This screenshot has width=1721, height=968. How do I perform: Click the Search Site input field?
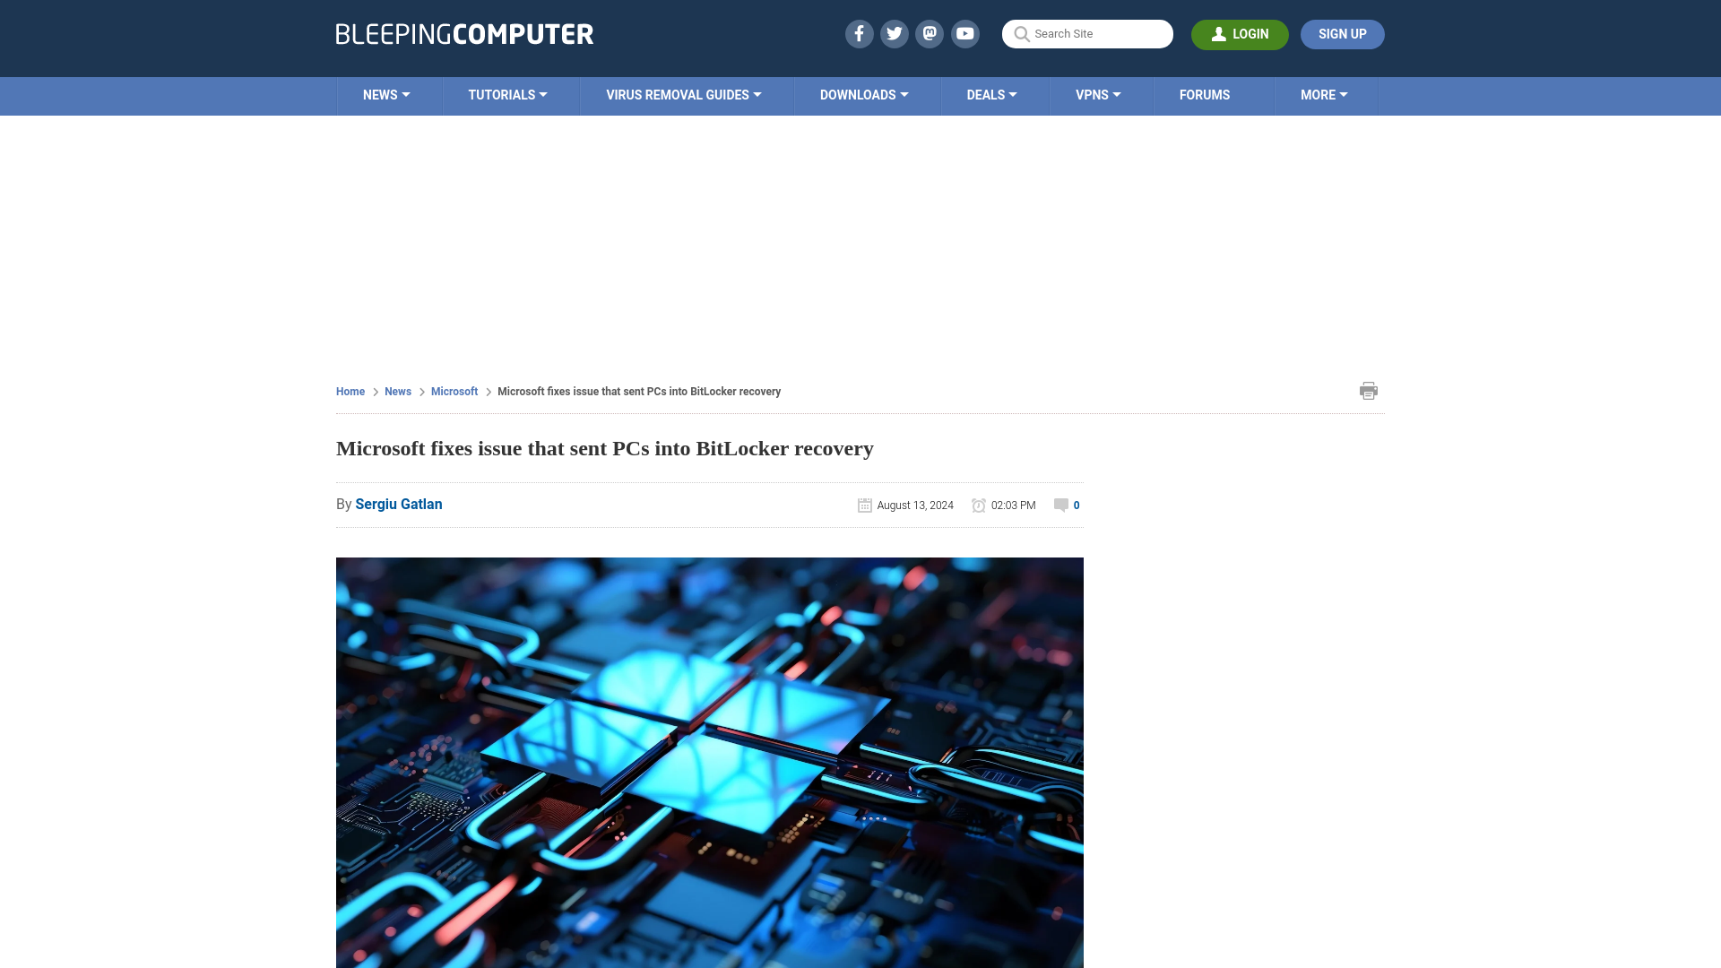point(1087,33)
